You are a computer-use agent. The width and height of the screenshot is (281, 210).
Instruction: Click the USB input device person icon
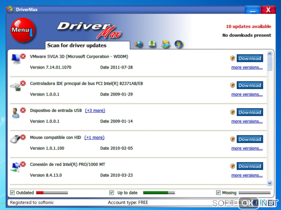pos(16,113)
